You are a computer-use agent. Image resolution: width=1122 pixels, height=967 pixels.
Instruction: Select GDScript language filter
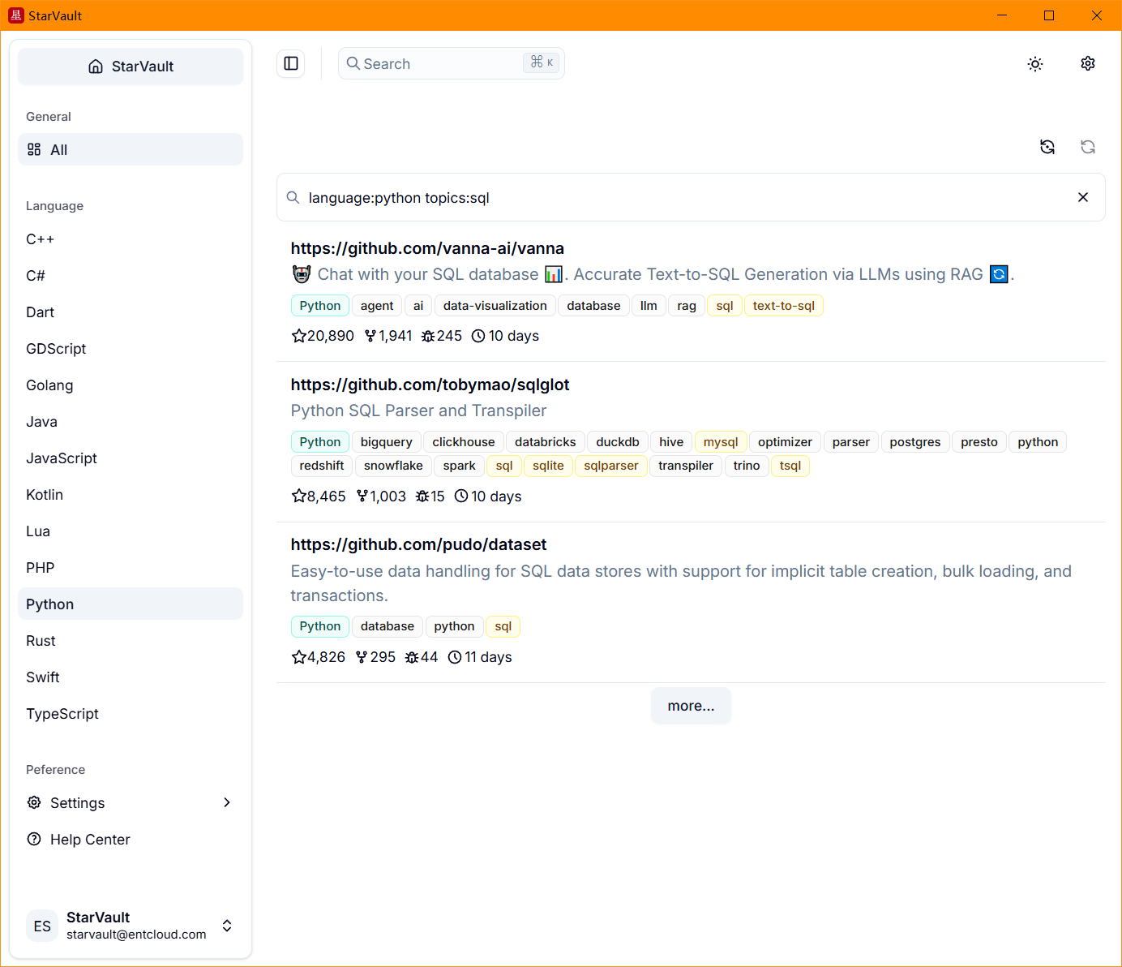(x=131, y=349)
